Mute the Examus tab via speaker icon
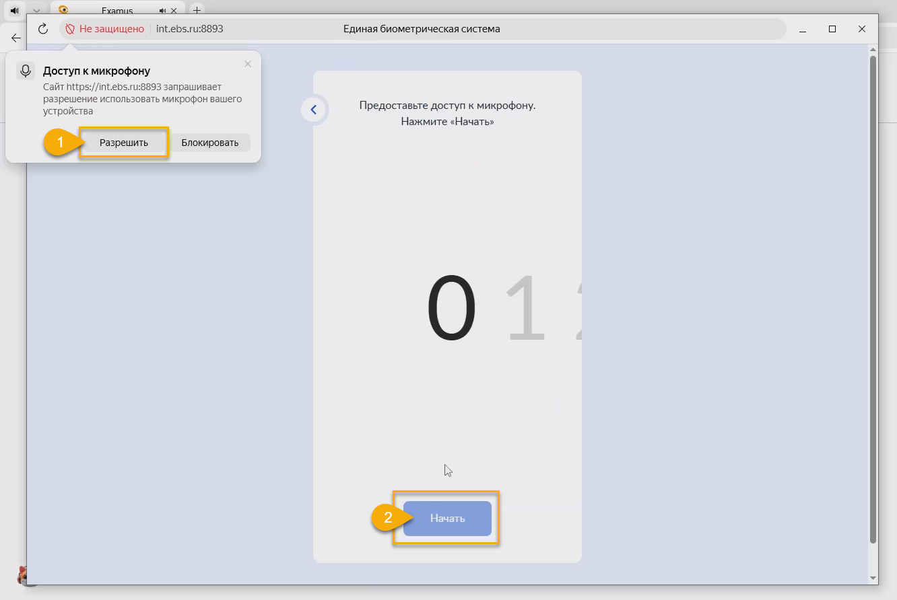The width and height of the screenshot is (897, 600). 163,11
